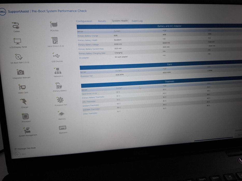Click the Charging state value
The image size is (242, 181).
point(118,53)
